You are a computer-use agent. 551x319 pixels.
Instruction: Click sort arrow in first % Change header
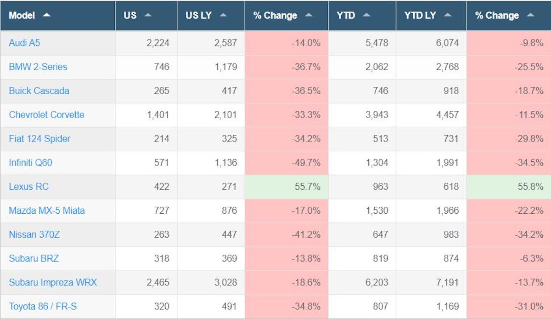309,15
